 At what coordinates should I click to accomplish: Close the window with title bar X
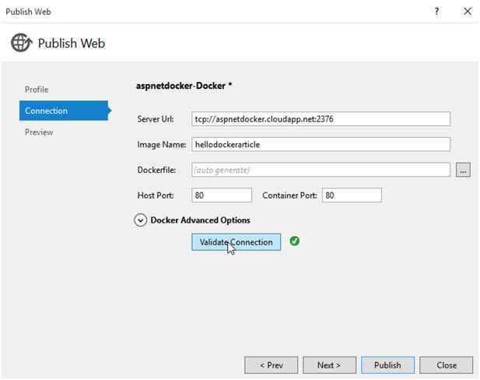click(x=467, y=12)
